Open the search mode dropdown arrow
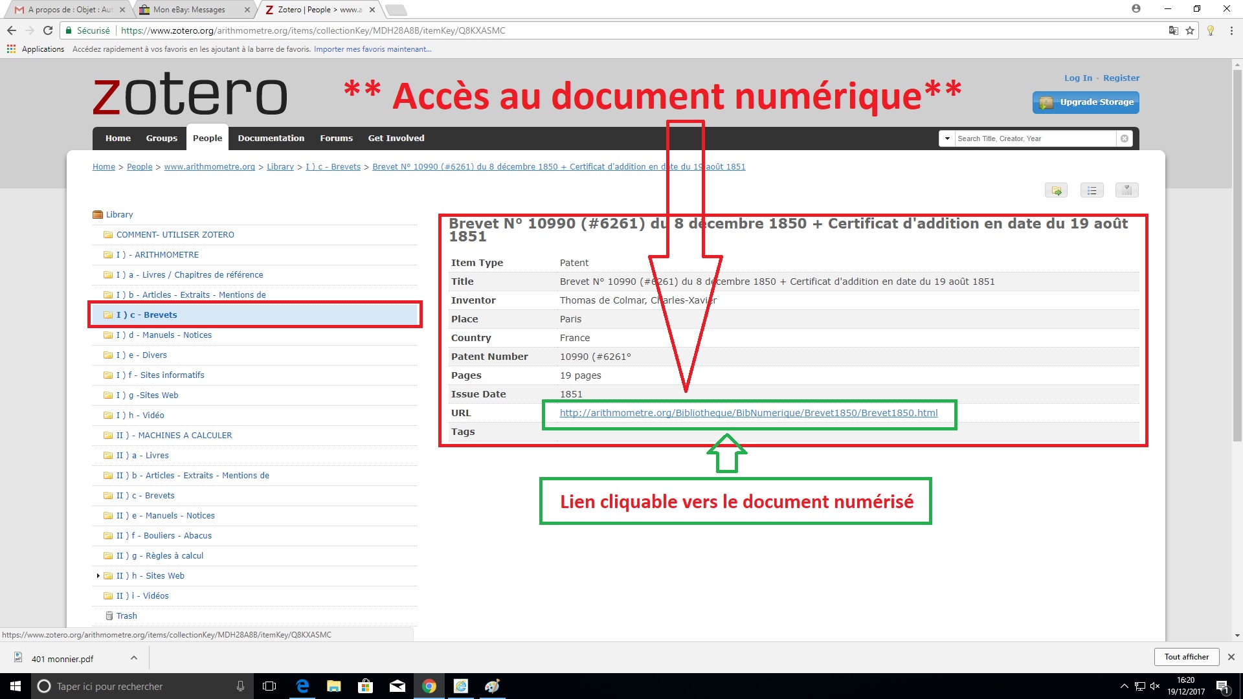Screen dimensions: 1243x699 click(x=947, y=139)
